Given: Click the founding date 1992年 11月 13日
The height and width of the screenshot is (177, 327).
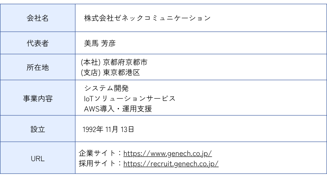Looking at the screenshot, I should pyautogui.click(x=109, y=129).
